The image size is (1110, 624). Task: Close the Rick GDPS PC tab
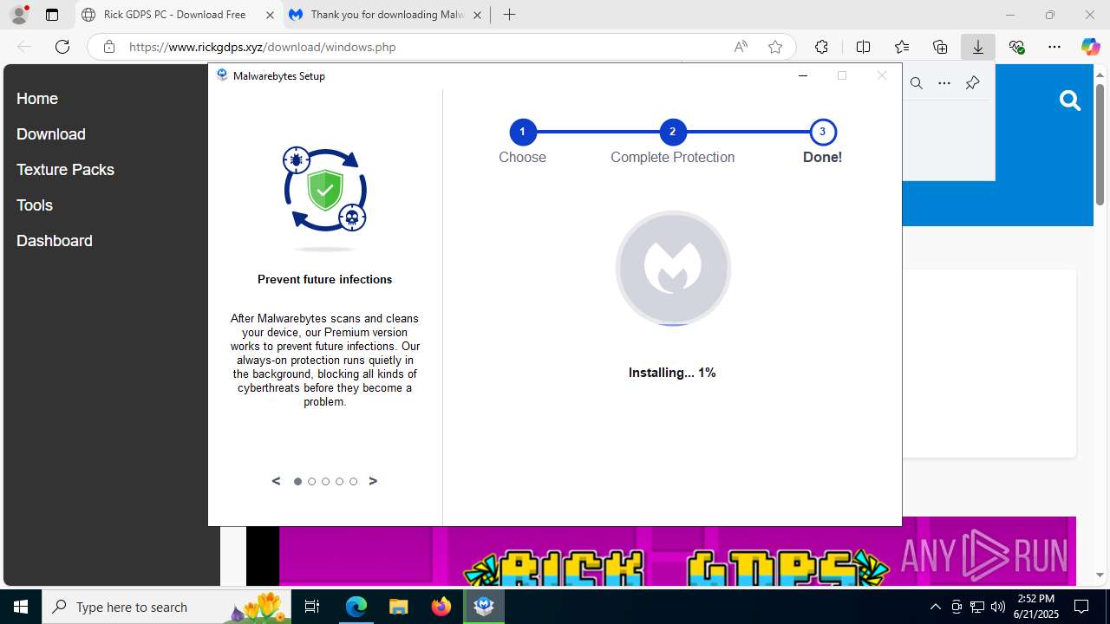[270, 15]
